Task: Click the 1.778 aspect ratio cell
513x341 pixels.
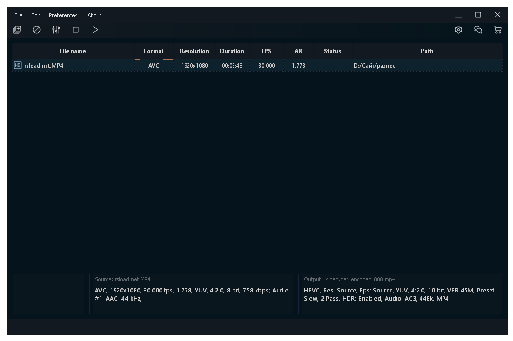Action: coord(298,65)
